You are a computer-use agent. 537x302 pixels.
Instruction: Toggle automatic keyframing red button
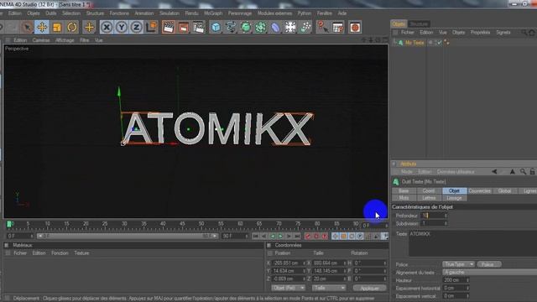pyautogui.click(x=316, y=237)
